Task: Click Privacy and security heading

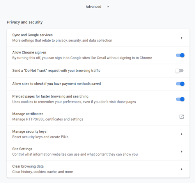Action: point(25,22)
